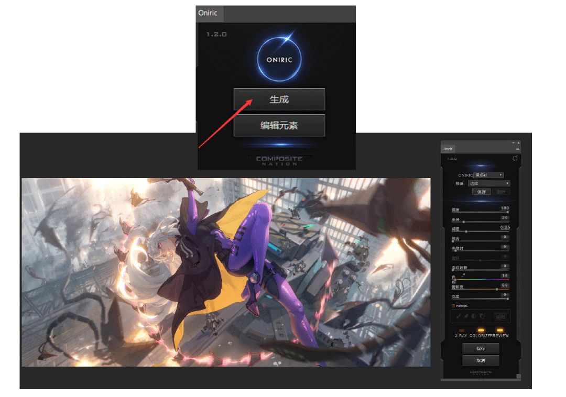The height and width of the screenshot is (397, 566).
Task: Click the intensity value field showing 100
Action: click(505, 208)
